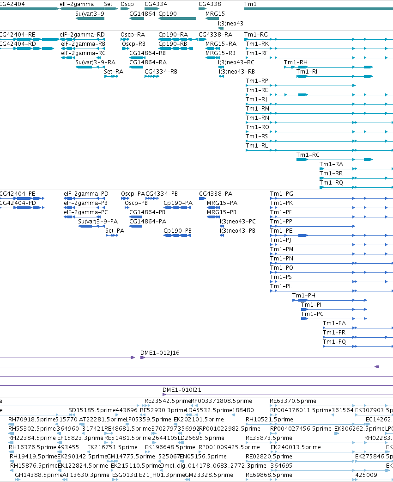Click protein Tm1-PQ
The image size is (393, 482).
tap(334, 342)
